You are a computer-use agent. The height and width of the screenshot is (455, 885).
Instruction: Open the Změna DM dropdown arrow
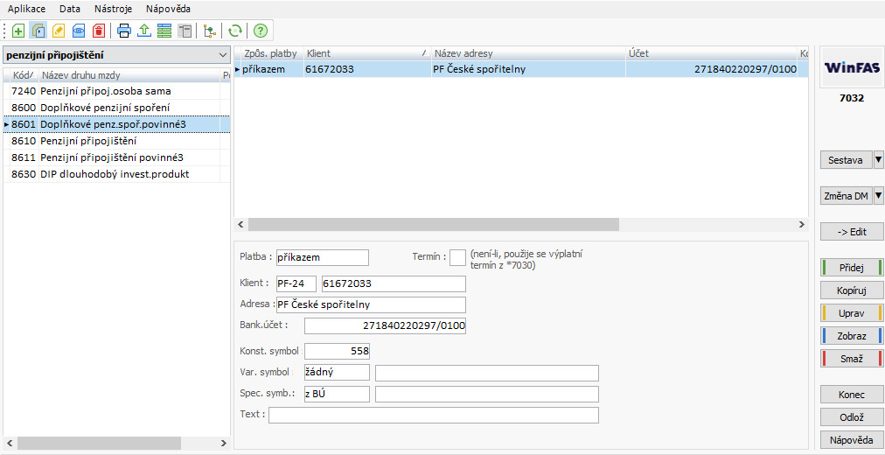[x=878, y=196]
